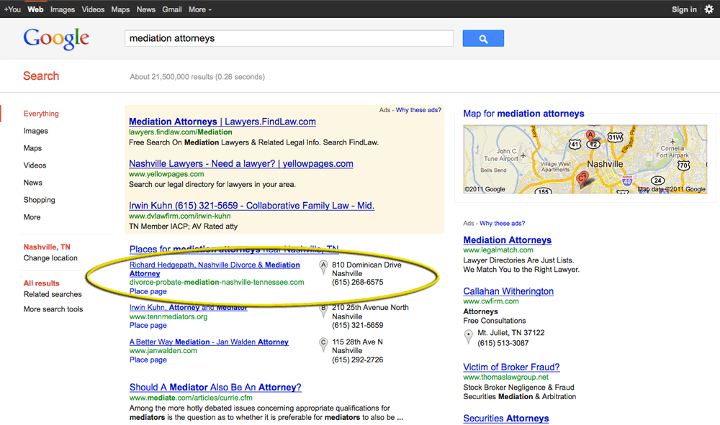The image size is (720, 425).
Task: Click the Google logo
Action: (x=56, y=39)
